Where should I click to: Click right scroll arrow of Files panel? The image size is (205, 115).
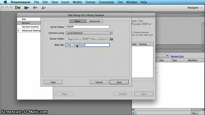coord(203,110)
